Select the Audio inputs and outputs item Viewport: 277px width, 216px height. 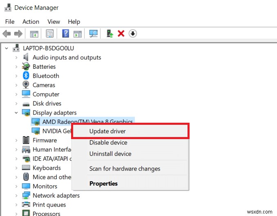67,58
